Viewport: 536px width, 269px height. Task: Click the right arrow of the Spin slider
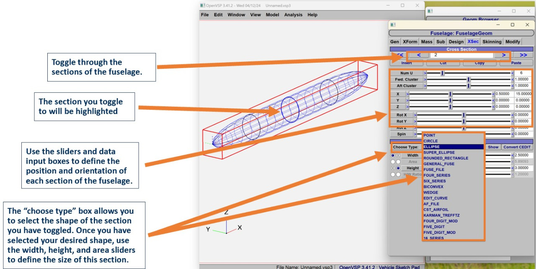coord(513,134)
